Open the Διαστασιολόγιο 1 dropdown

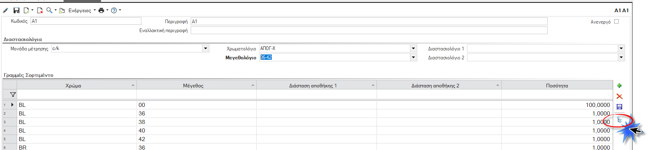tap(621, 48)
